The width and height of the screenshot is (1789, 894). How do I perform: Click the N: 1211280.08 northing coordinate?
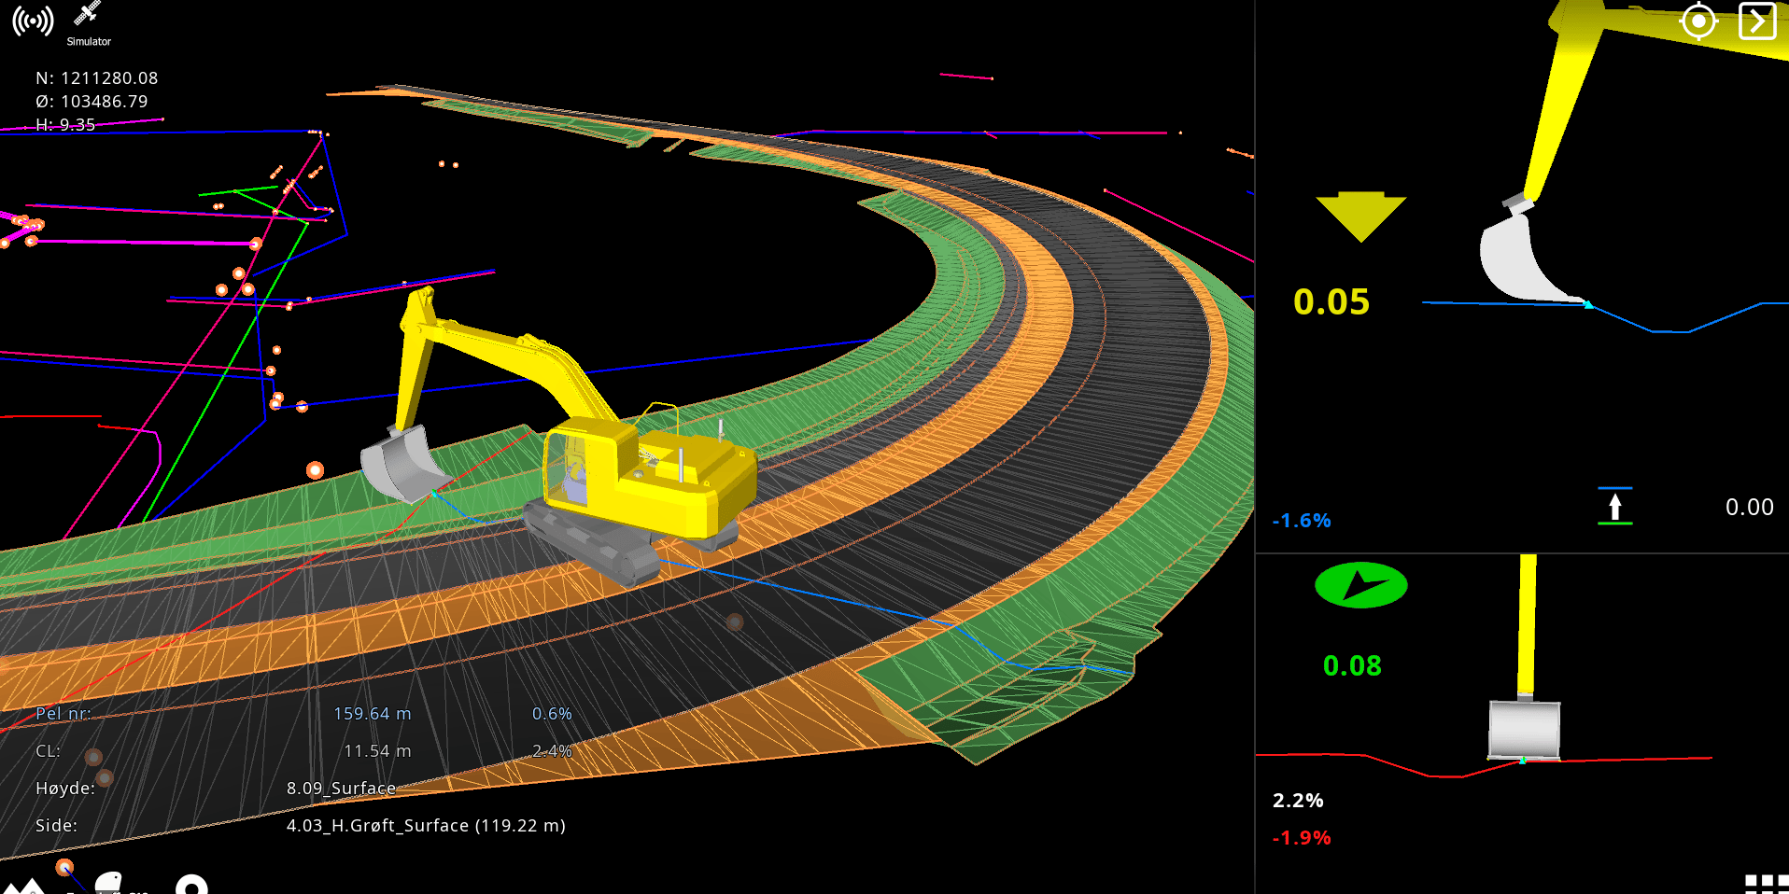tap(97, 78)
